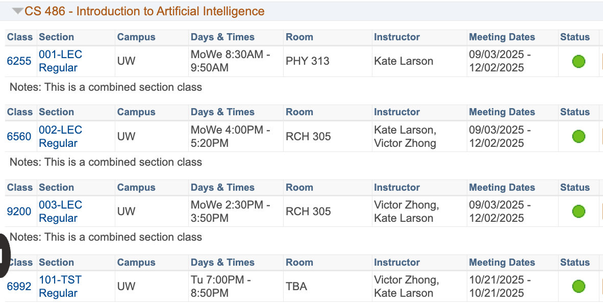
Task: Click the Days & Times header for 001-LEC
Action: point(222,37)
